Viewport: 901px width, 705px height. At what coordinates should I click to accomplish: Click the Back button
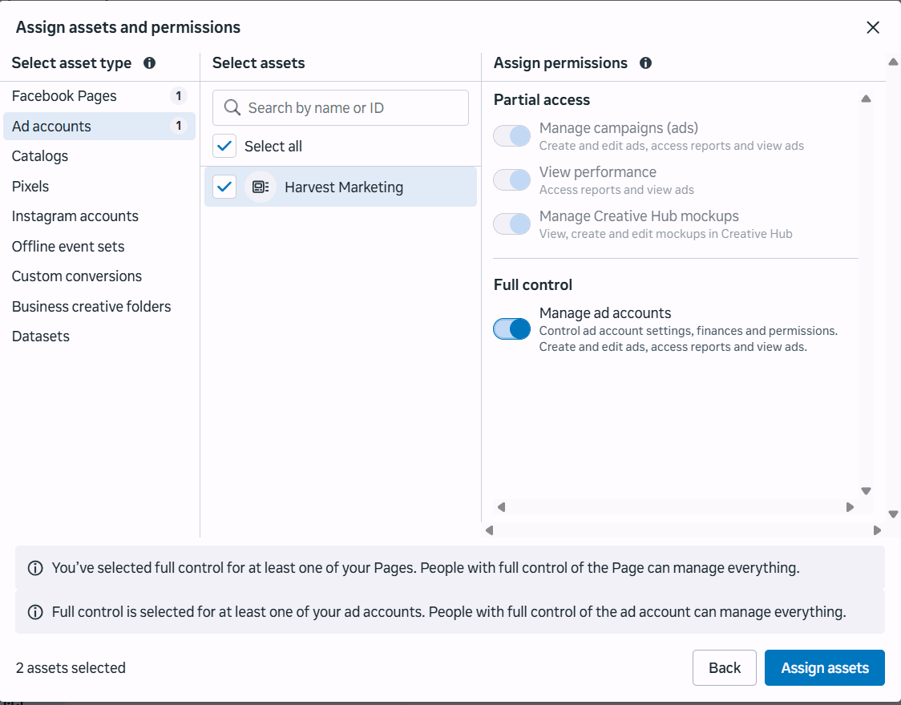pos(724,667)
